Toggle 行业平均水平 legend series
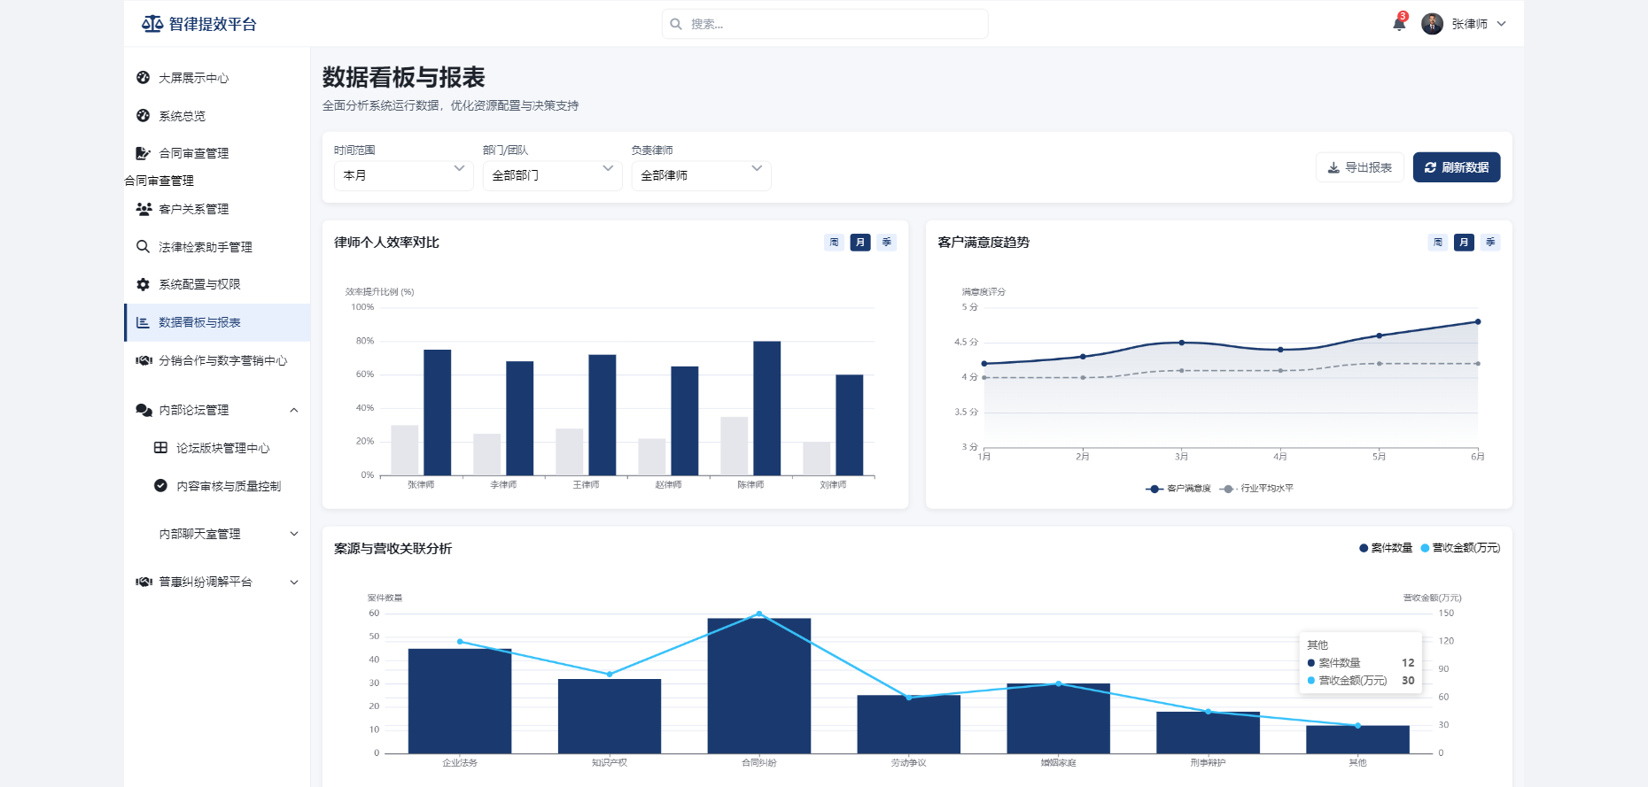 click(x=1256, y=489)
